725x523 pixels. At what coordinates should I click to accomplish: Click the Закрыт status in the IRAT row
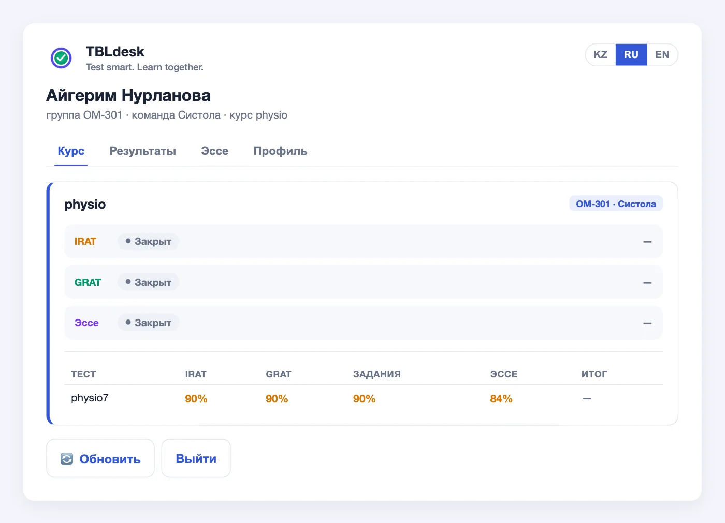(149, 241)
